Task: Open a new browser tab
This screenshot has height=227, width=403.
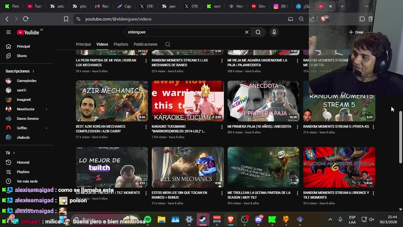Action: click(342, 6)
